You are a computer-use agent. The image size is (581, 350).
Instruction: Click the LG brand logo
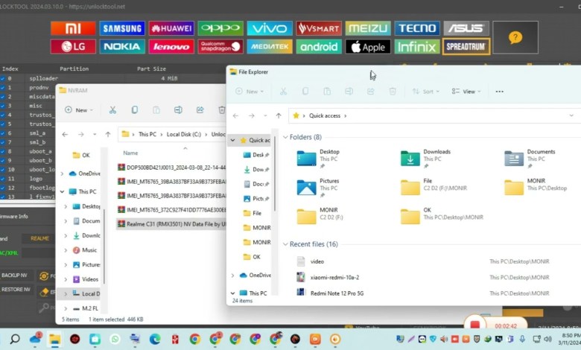(x=73, y=47)
